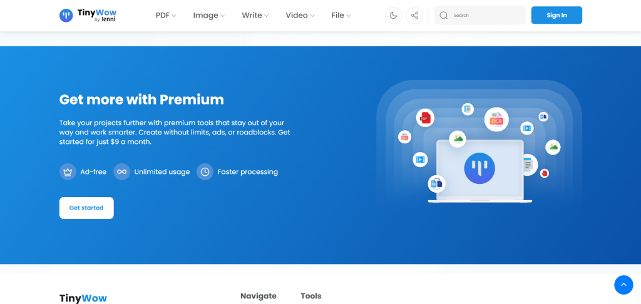Click the Navigate footer heading
641x304 pixels.
[x=259, y=296]
